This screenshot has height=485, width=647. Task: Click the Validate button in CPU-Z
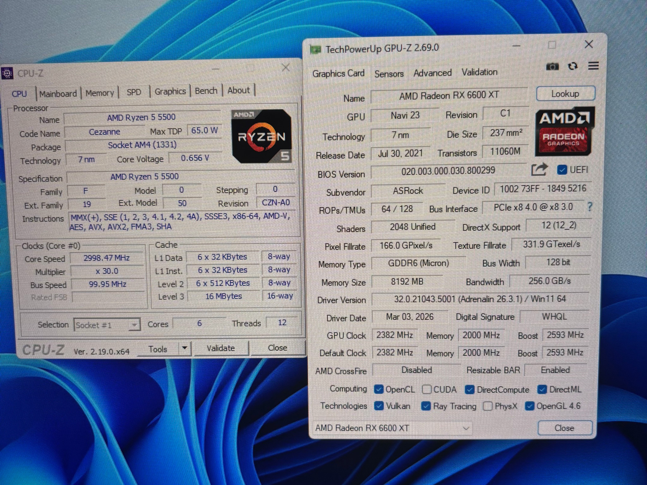(221, 348)
